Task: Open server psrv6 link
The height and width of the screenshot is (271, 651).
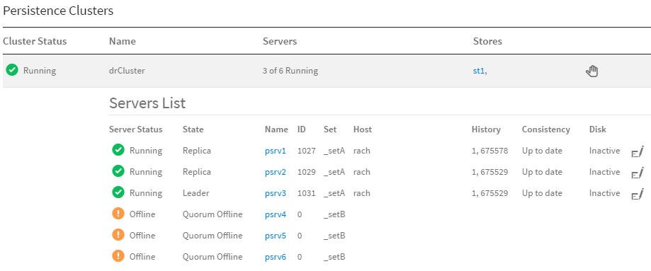Action: 276,256
